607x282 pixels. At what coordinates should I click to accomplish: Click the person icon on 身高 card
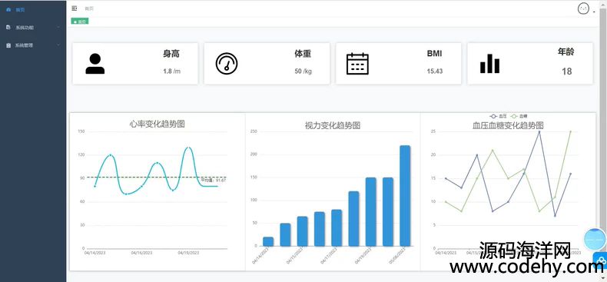pyautogui.click(x=95, y=64)
